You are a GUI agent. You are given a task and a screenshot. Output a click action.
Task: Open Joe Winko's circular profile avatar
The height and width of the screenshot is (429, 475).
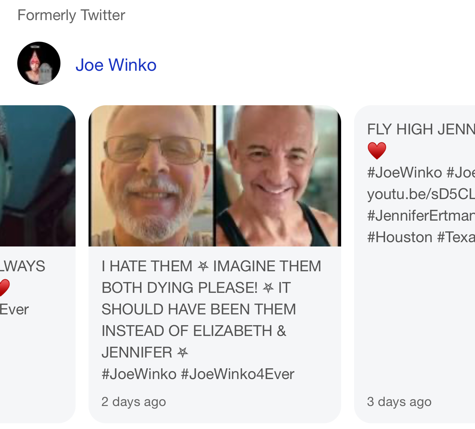pyautogui.click(x=39, y=63)
